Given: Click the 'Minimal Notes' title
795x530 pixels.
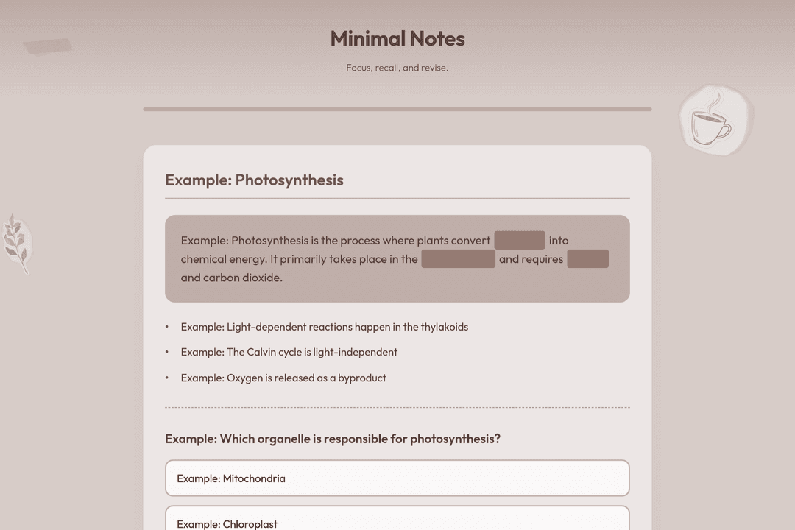Looking at the screenshot, I should 397,38.
